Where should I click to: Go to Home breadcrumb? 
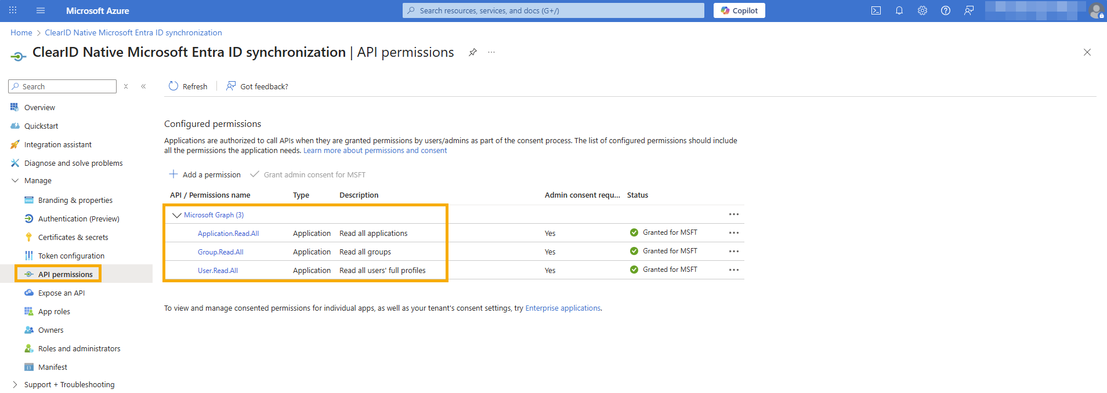21,32
